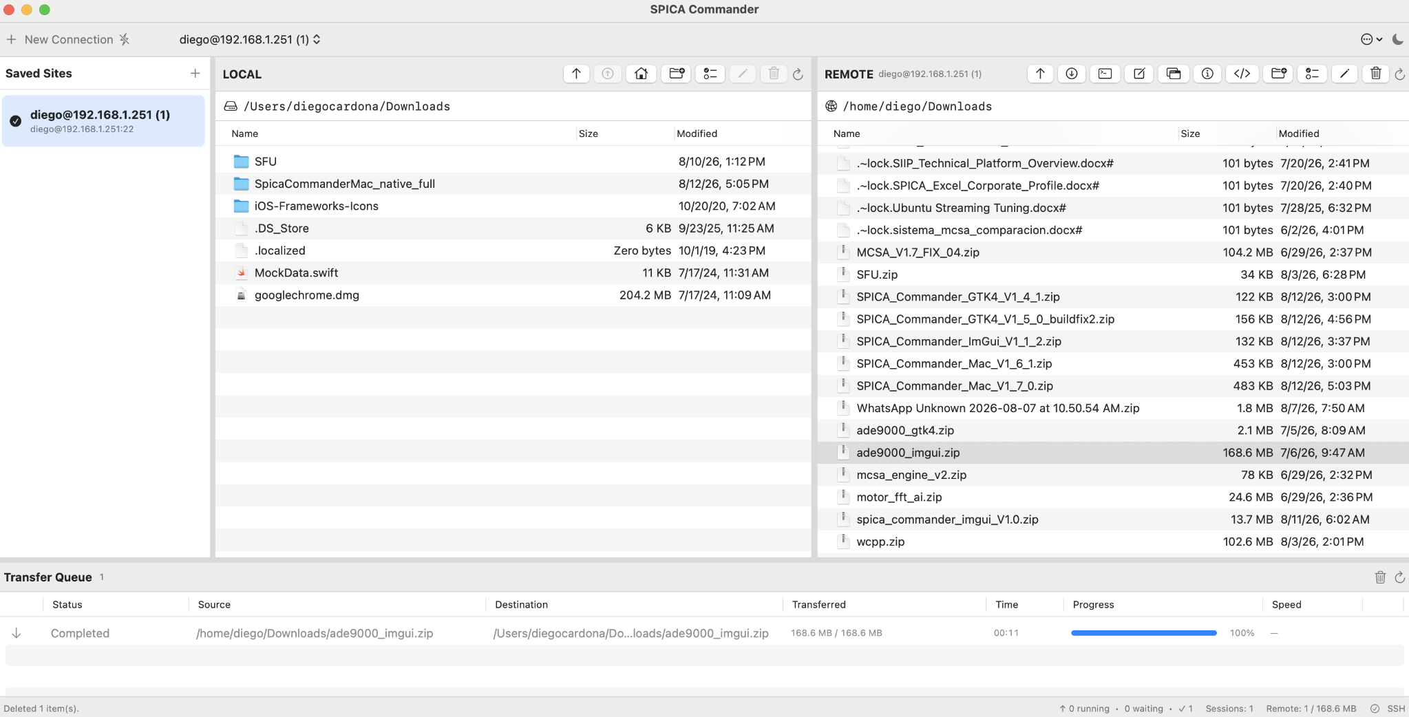This screenshot has height=717, width=1409.
Task: Go to the local home folder
Action: click(x=641, y=74)
